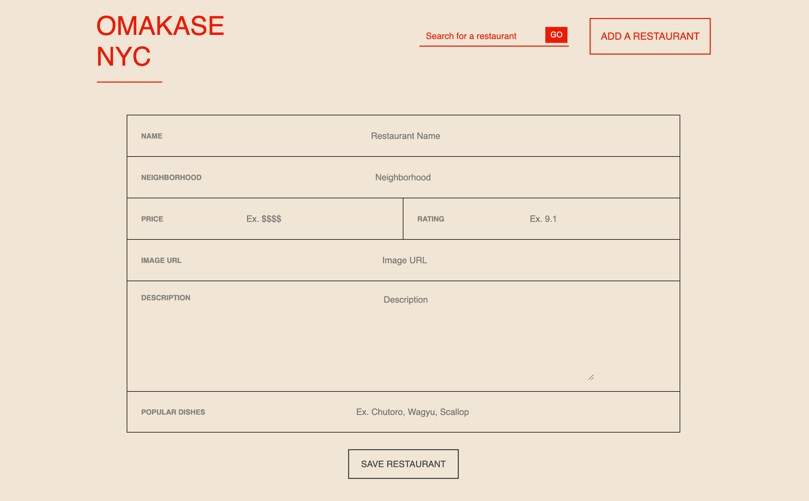Image resolution: width=809 pixels, height=501 pixels.
Task: Click the Popular Dishes input field
Action: [412, 412]
